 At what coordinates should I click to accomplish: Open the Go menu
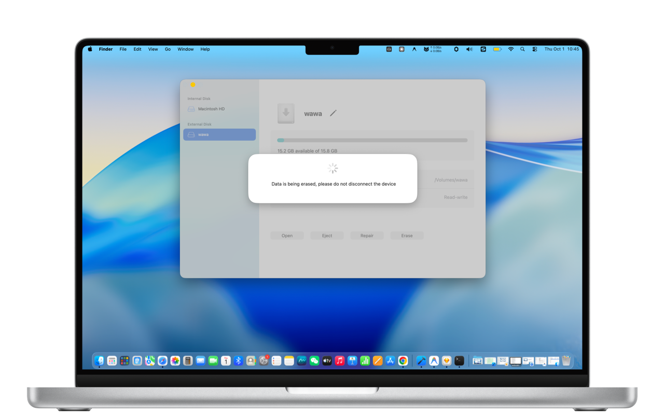coord(168,49)
